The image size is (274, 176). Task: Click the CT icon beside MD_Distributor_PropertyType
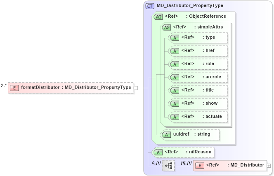click(x=150, y=6)
